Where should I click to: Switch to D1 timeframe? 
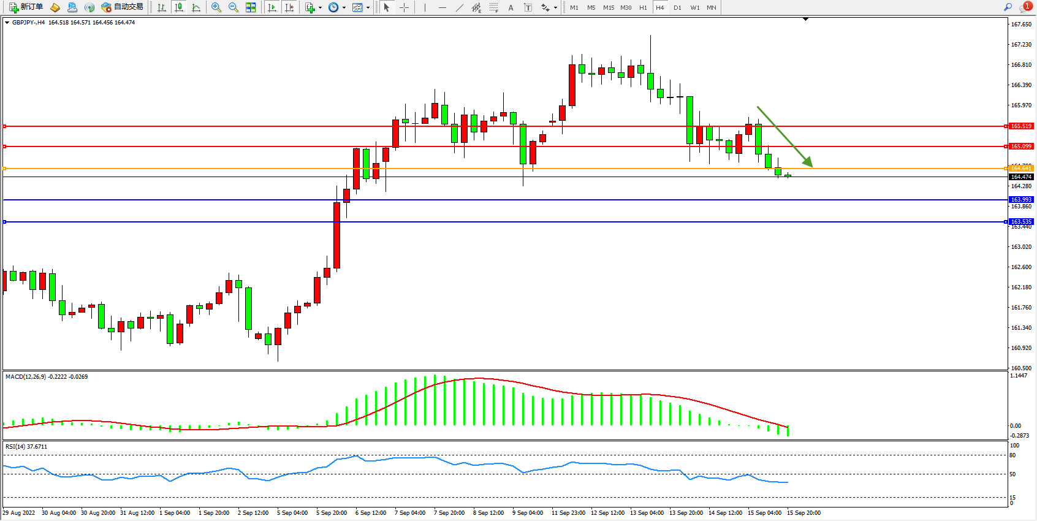677,7
